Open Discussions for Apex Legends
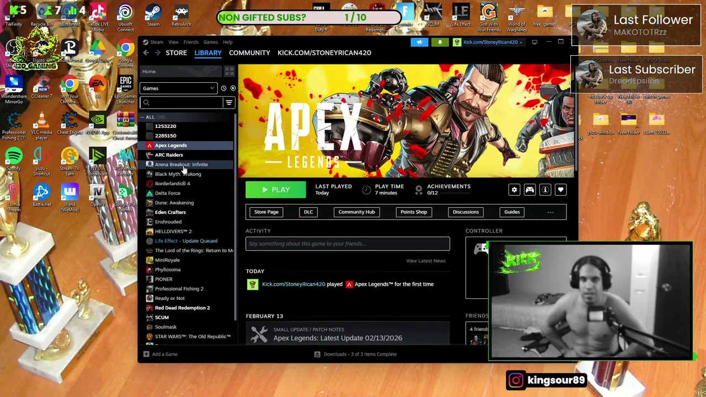Screen dimensions: 706x397 [466, 212]
